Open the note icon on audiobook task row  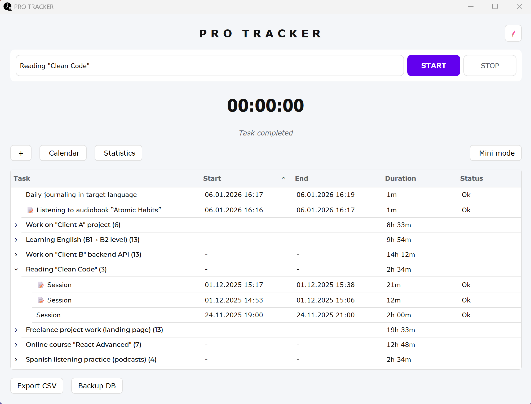(30, 210)
